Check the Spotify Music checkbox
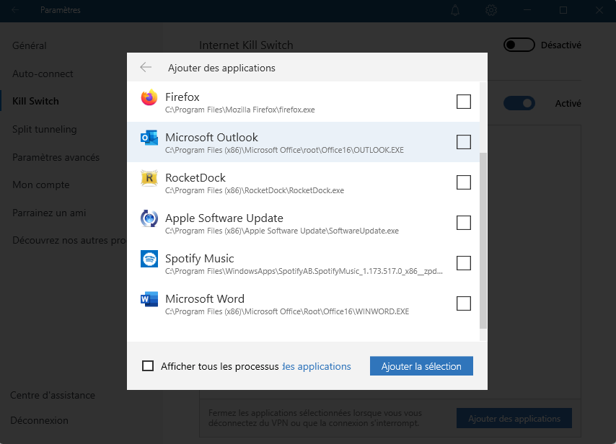The width and height of the screenshot is (616, 444). click(464, 263)
